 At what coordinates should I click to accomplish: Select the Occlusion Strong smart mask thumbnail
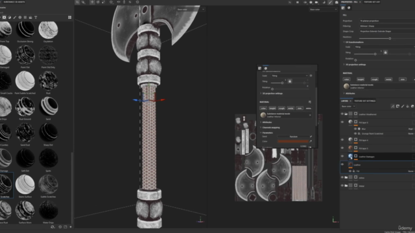(25, 30)
